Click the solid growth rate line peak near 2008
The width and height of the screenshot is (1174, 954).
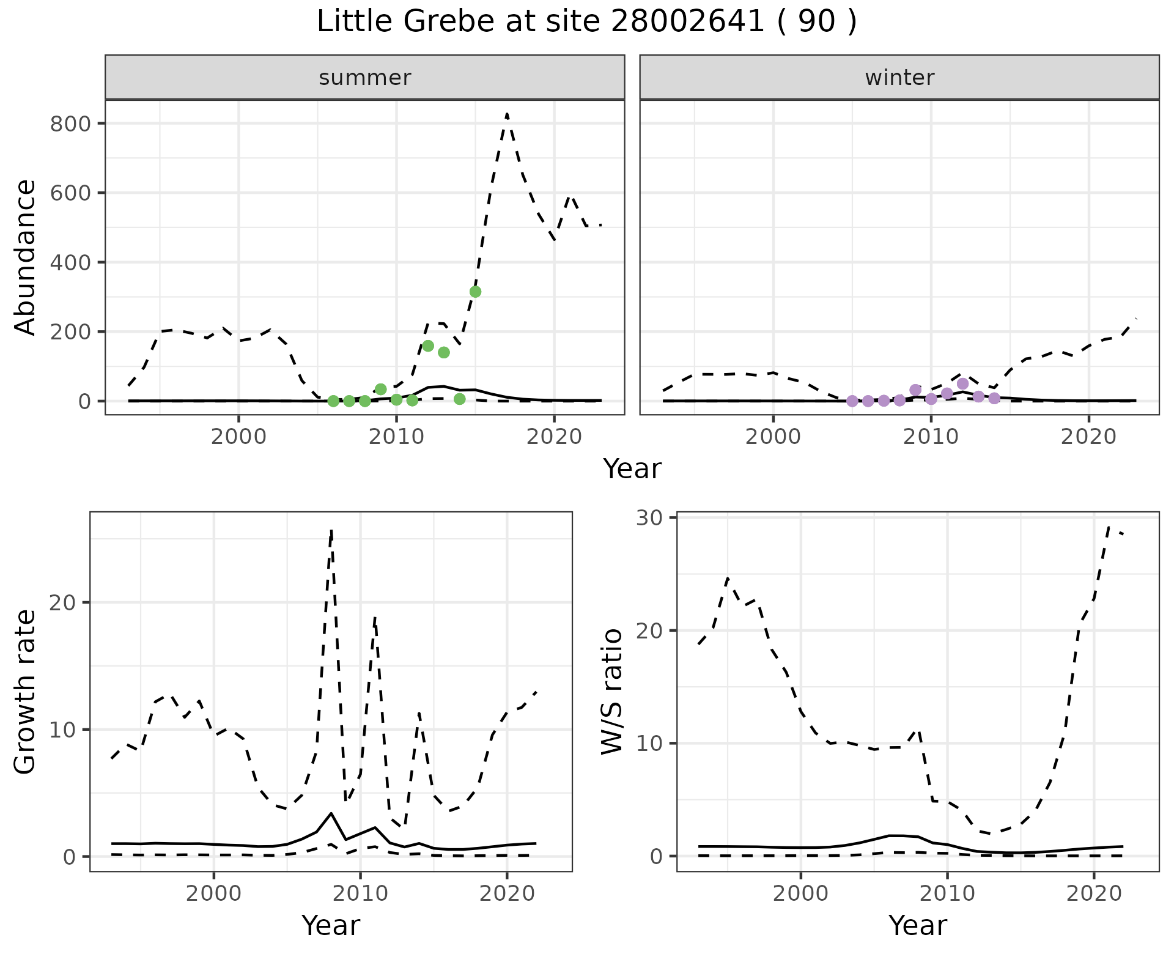(331, 813)
